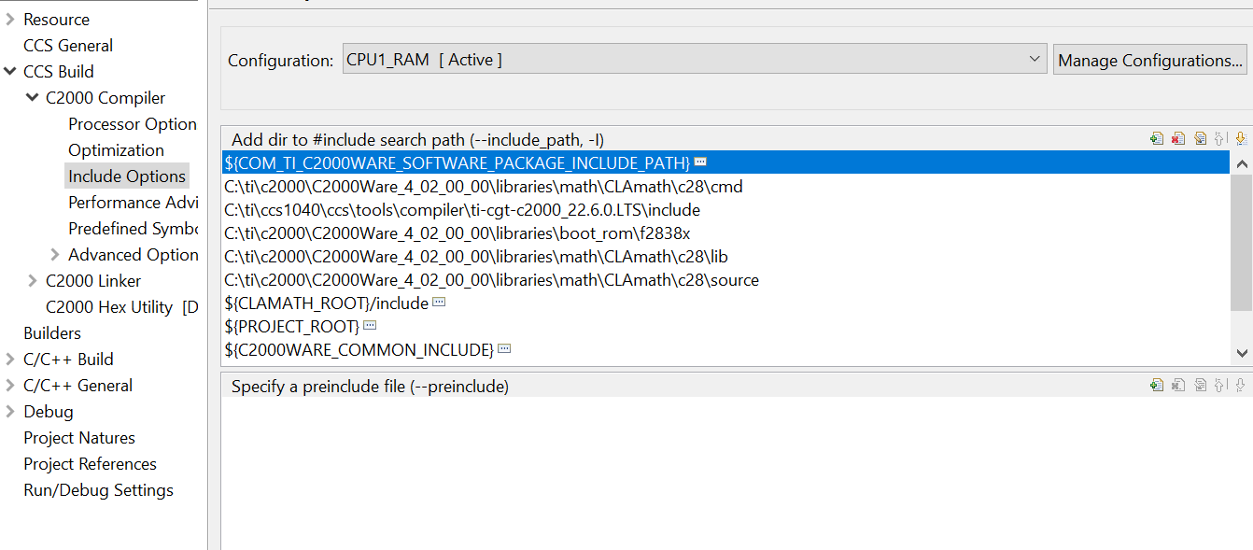This screenshot has height=550, width=1253.
Task: Collapse the C2000 Compiler node
Action: 33,97
